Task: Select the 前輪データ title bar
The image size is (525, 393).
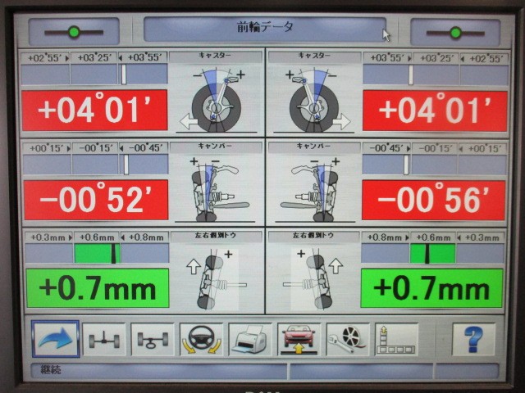Action: 265,29
